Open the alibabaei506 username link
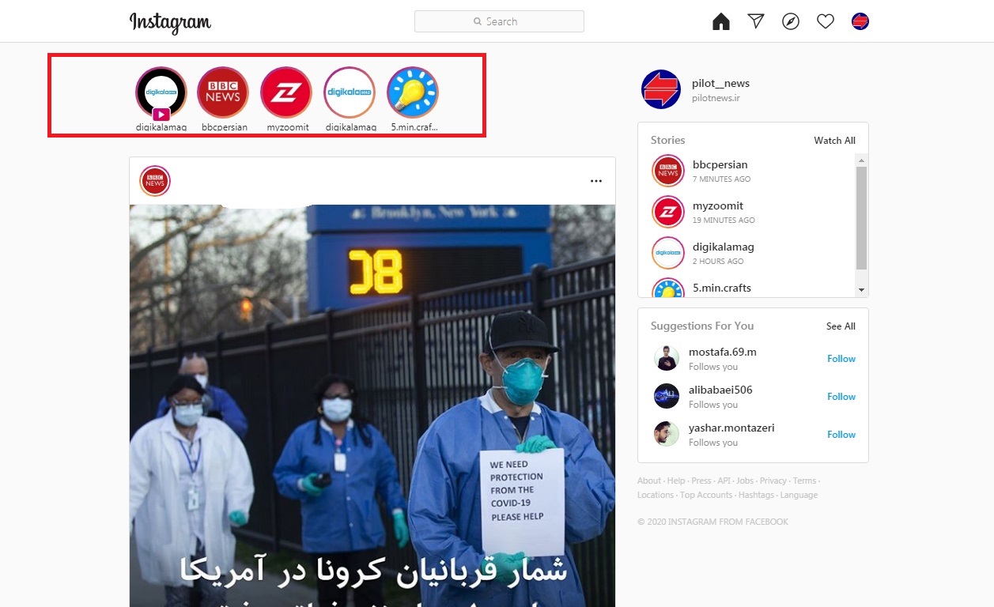The width and height of the screenshot is (994, 607). (x=720, y=390)
